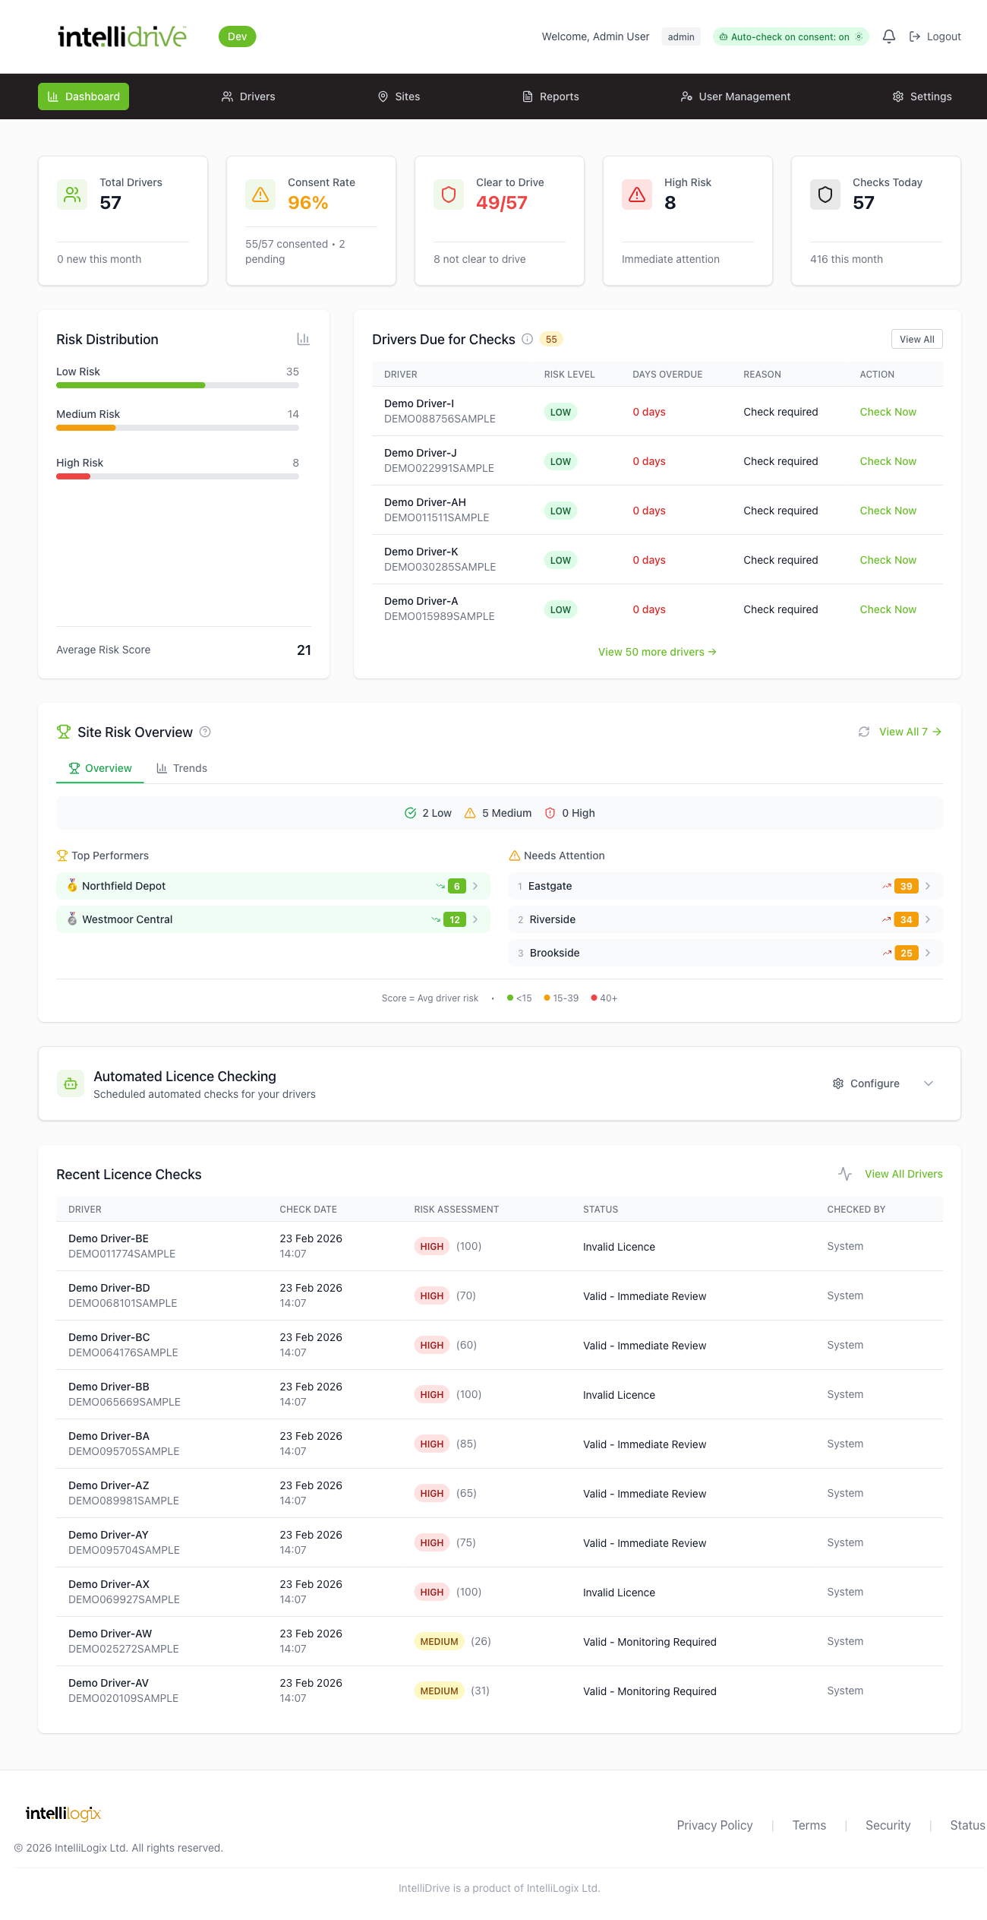Screen dimensions: 987x1920
Task: Click the activity pulse icon beside View All Drivers
Action: point(845,1174)
